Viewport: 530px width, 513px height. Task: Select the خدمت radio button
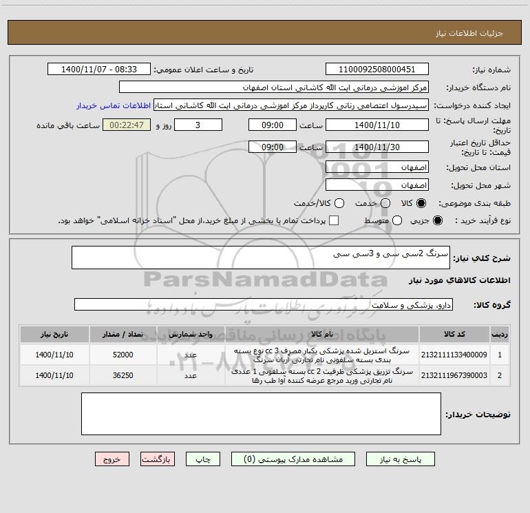(385, 203)
